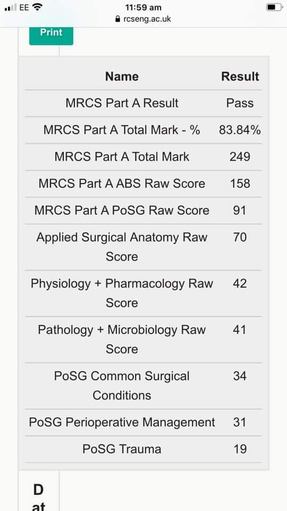Image resolution: width=287 pixels, height=511 pixels.
Task: Select the MRCS Part A Total Mark 249 value
Action: point(240,156)
